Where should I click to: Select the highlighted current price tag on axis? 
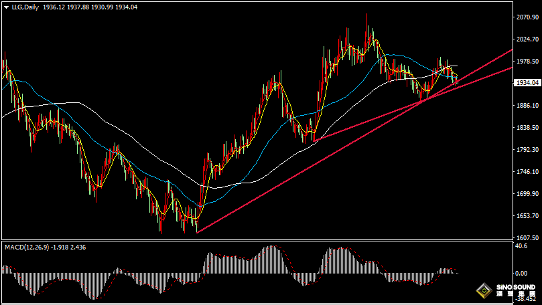(x=528, y=83)
